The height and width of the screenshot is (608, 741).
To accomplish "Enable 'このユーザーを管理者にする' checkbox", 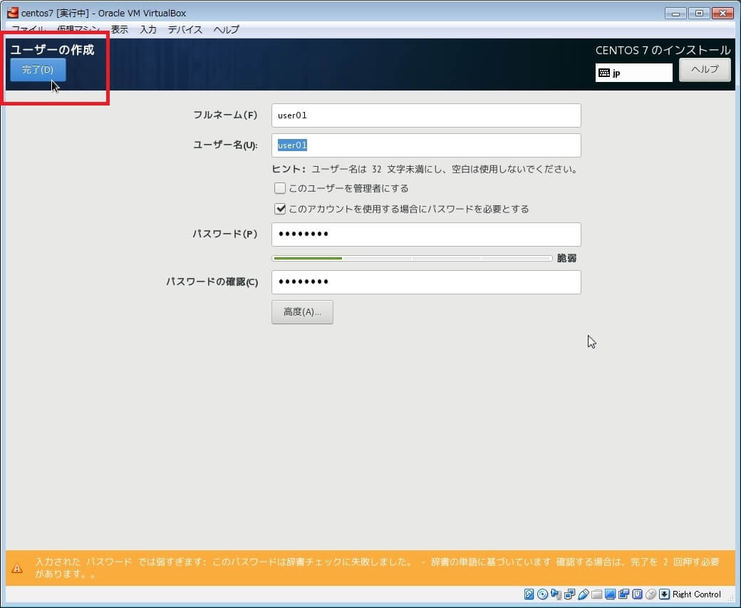I will pyautogui.click(x=280, y=189).
